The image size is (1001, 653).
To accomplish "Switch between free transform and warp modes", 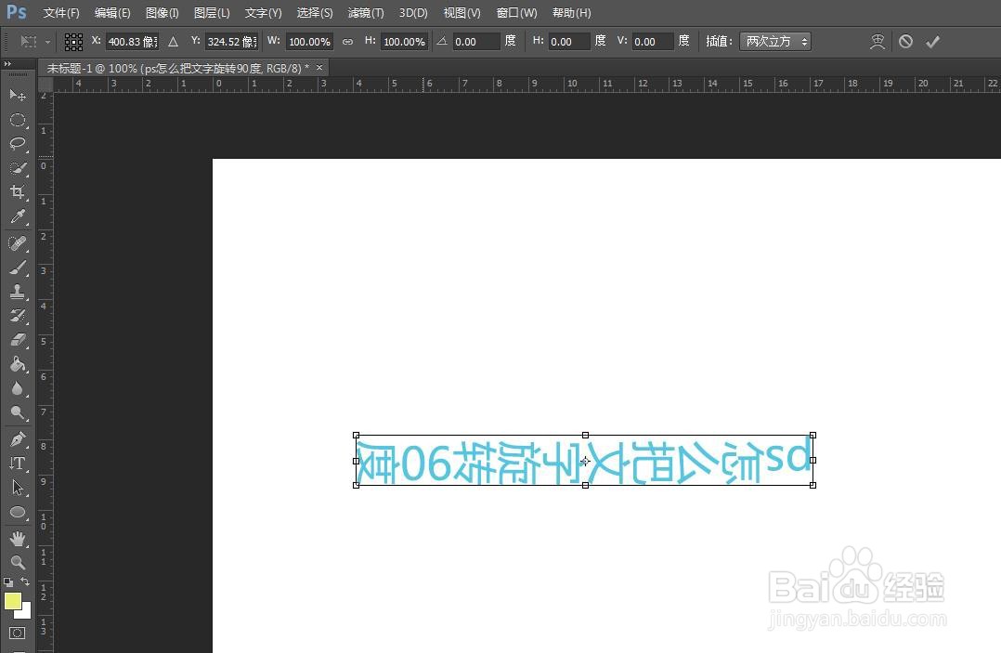I will coord(877,41).
